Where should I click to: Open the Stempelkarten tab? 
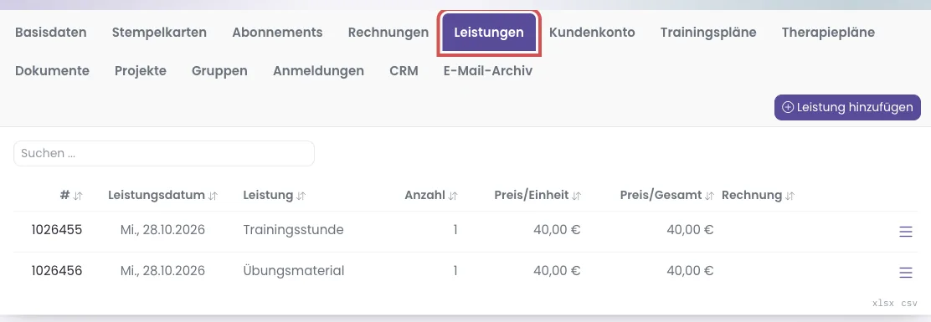click(x=159, y=33)
